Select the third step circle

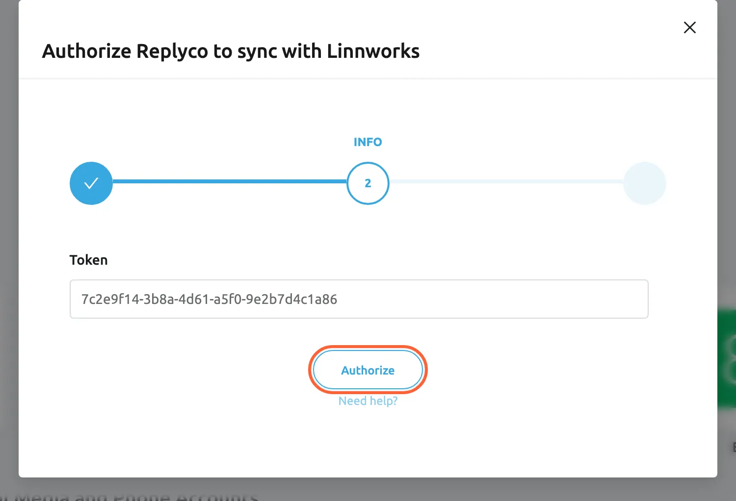pyautogui.click(x=645, y=183)
